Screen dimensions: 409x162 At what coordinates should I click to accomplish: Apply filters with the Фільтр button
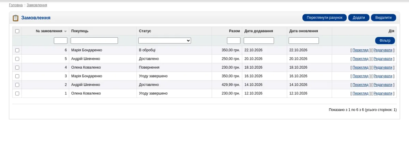(x=385, y=41)
